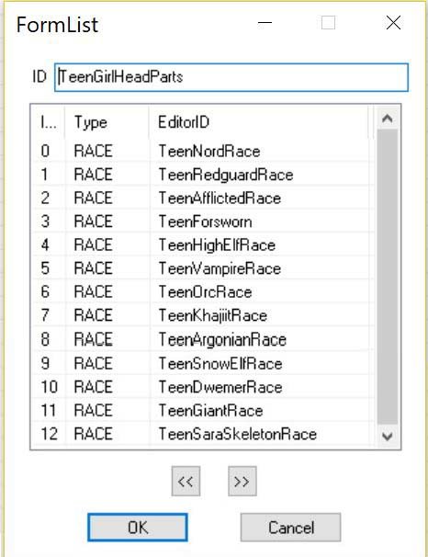This screenshot has height=557, width=428.
Task: Click the vertical scrollbar thumb
Action: click(x=388, y=277)
